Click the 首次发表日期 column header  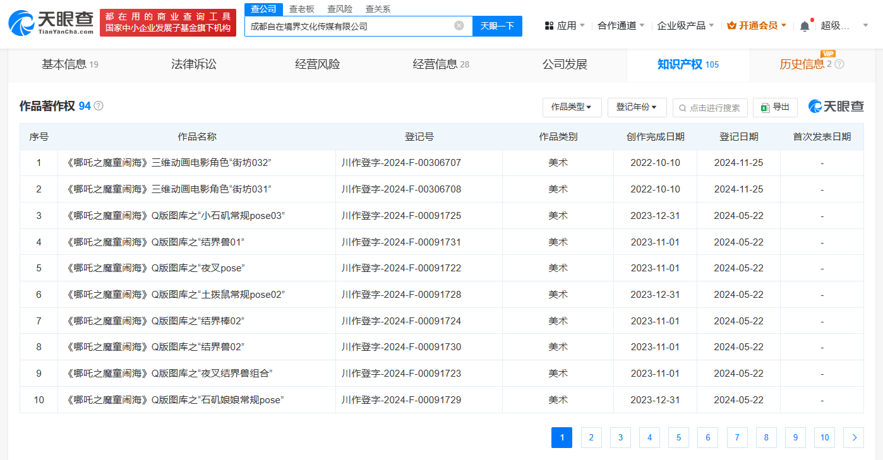[x=822, y=137]
